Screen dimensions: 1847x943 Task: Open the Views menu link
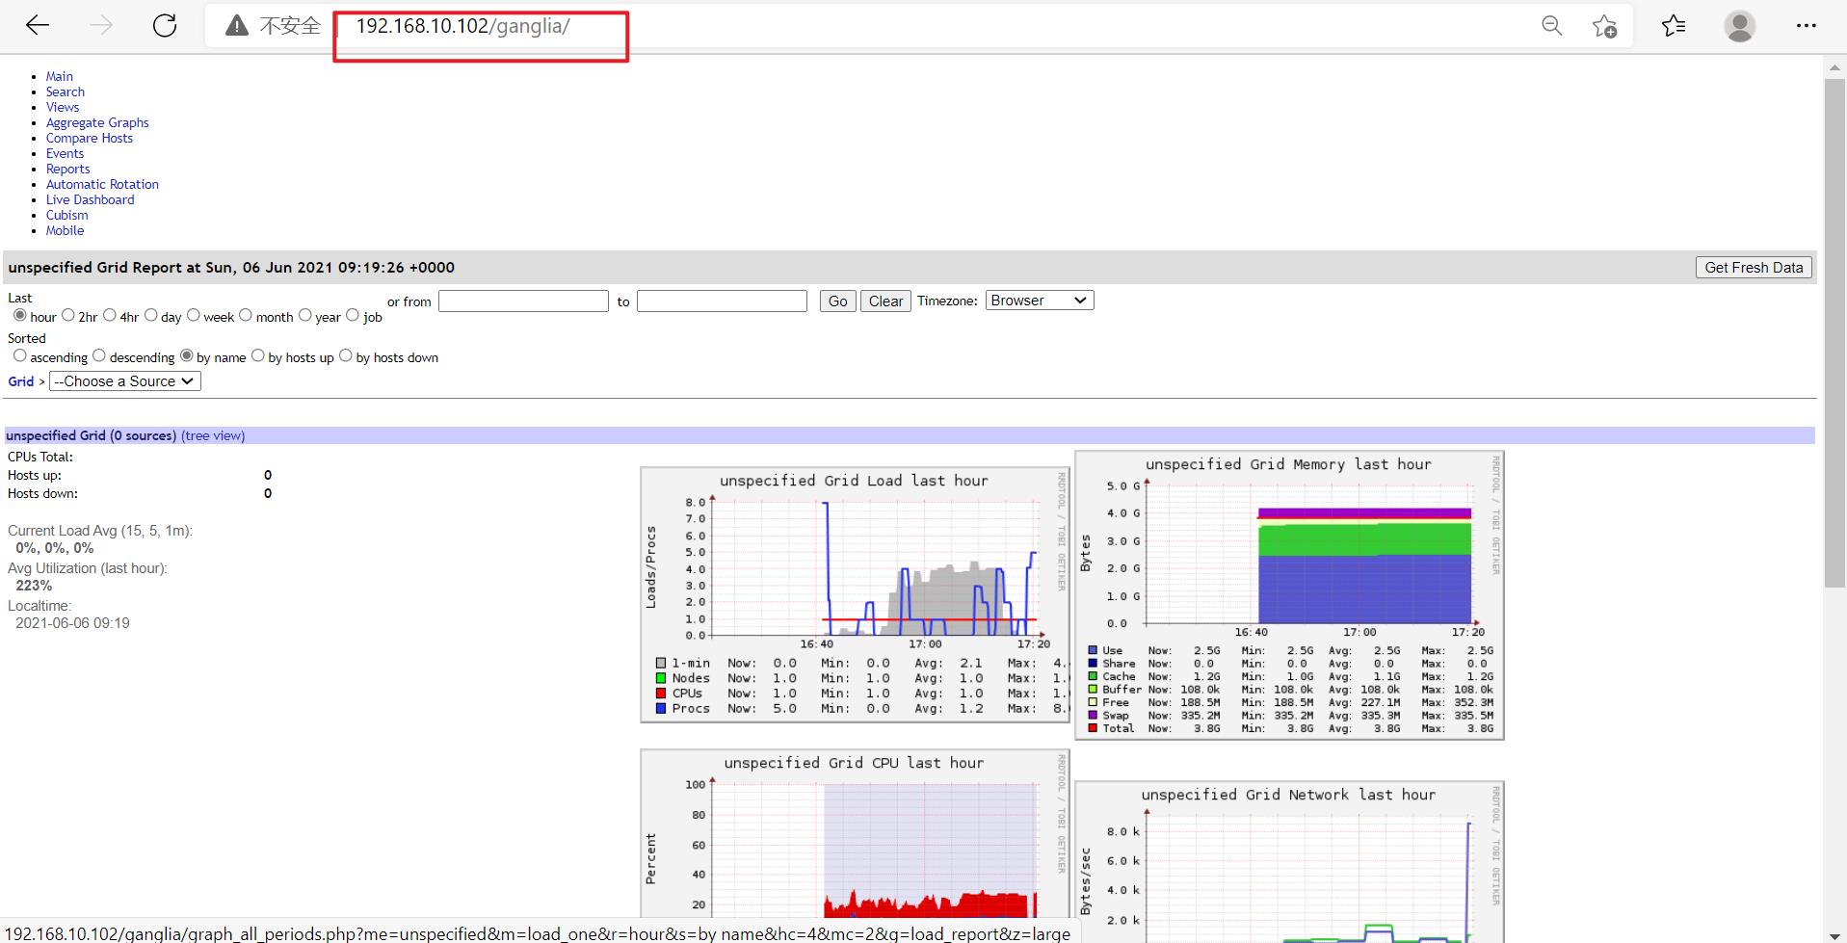click(x=62, y=107)
